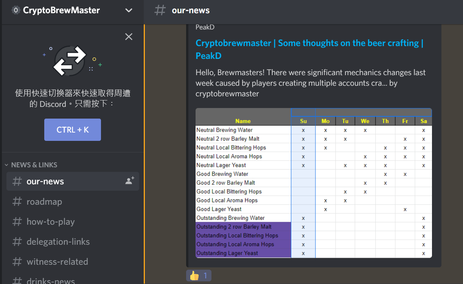Click the embed description text starting 'Hello, Brewmasters!'
Viewport: 463px width, 284px height.
click(311, 83)
